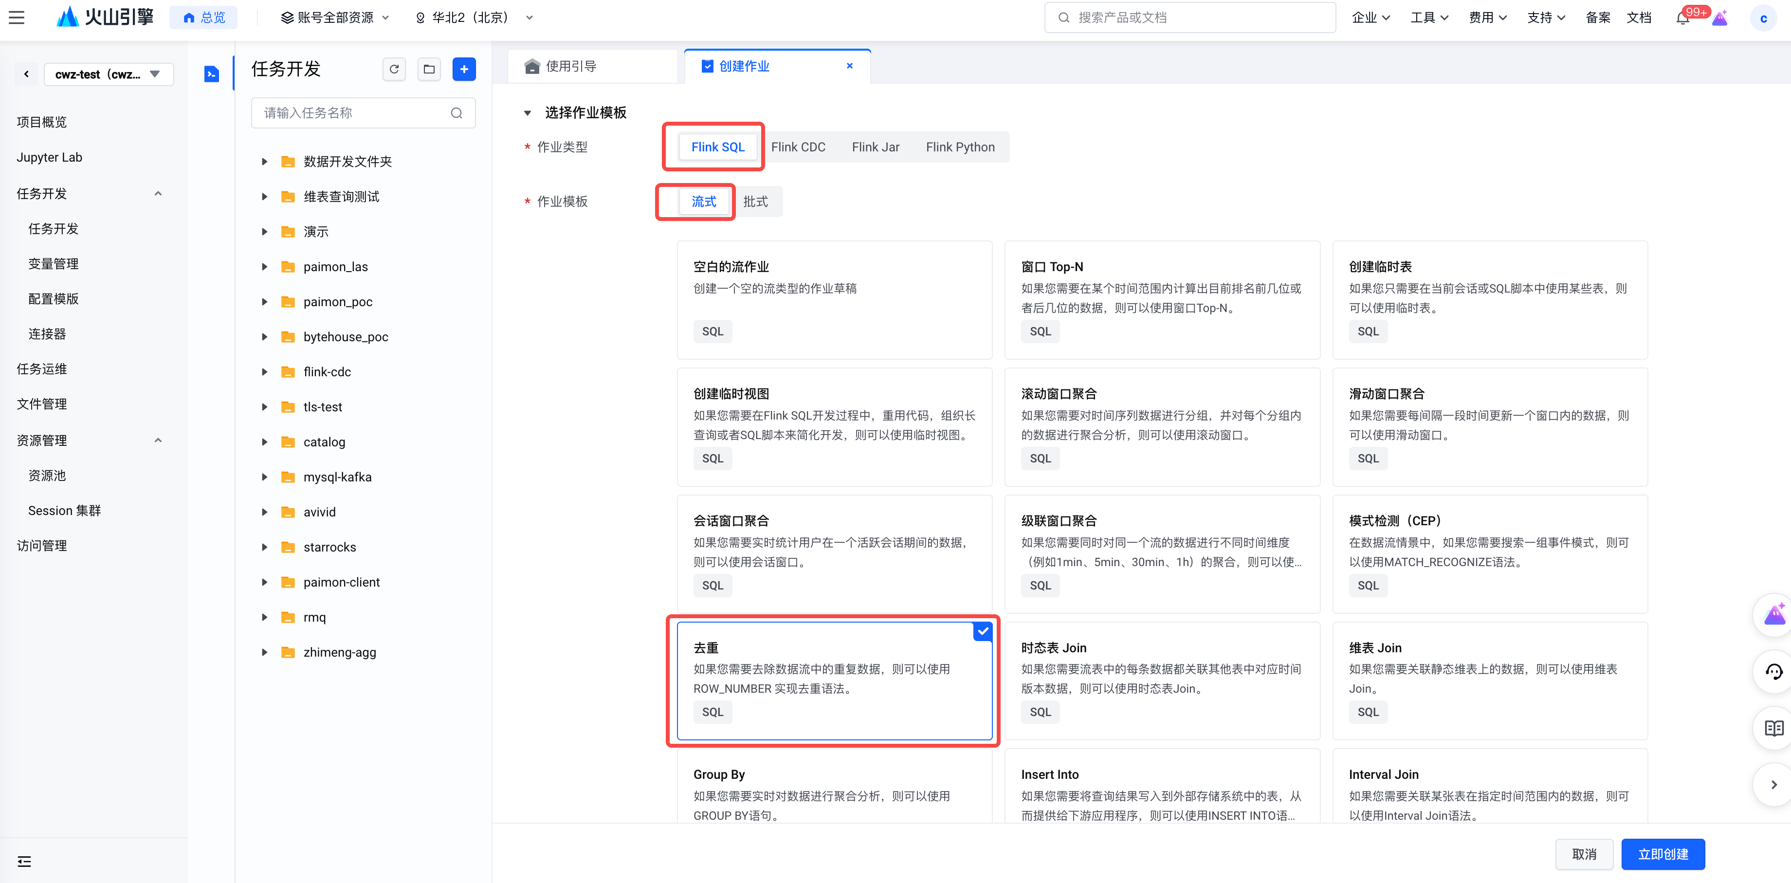Click the customer service headset floating icon

point(1773,672)
